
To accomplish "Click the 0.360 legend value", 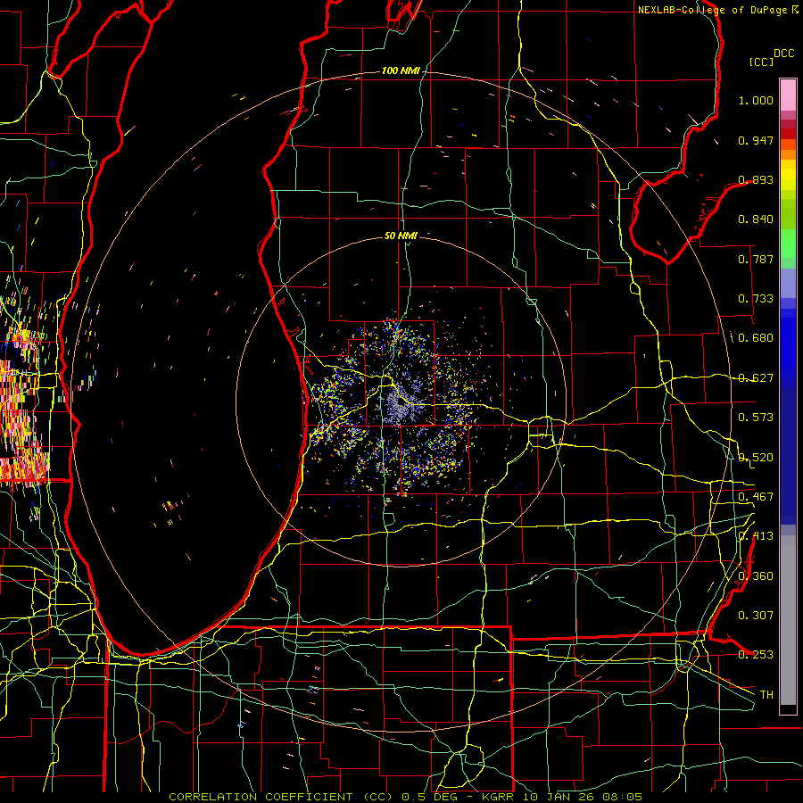I will [x=756, y=576].
